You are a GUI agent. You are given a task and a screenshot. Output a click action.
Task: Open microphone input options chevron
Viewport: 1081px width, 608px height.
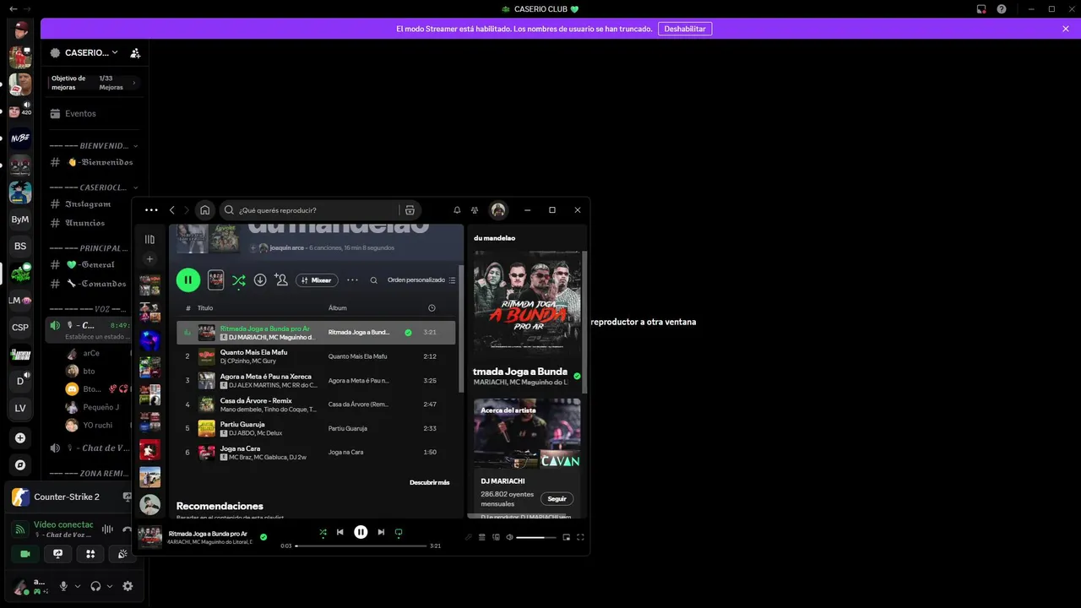pos(78,586)
